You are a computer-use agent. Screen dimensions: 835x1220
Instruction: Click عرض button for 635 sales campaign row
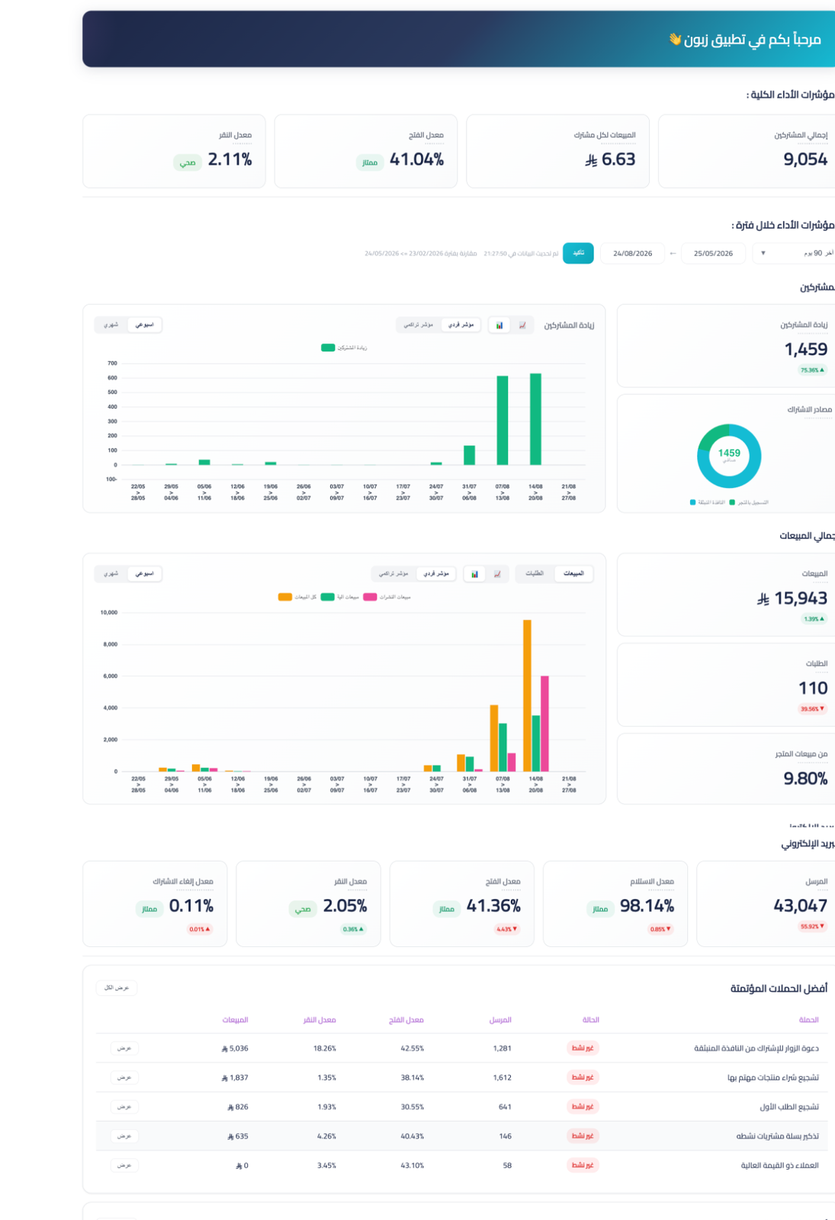point(124,1136)
